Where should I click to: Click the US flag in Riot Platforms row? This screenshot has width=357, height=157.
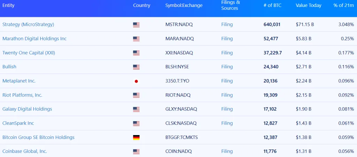tap(136, 95)
